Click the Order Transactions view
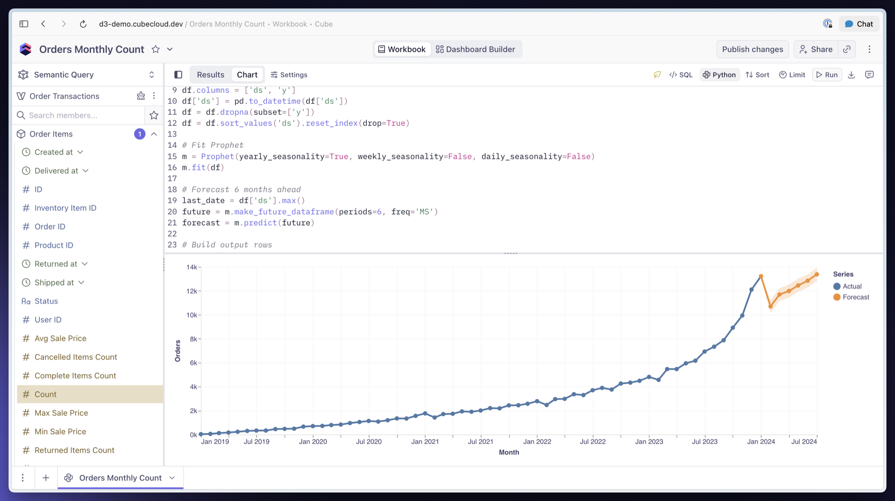Image resolution: width=895 pixels, height=501 pixels. [x=64, y=96]
